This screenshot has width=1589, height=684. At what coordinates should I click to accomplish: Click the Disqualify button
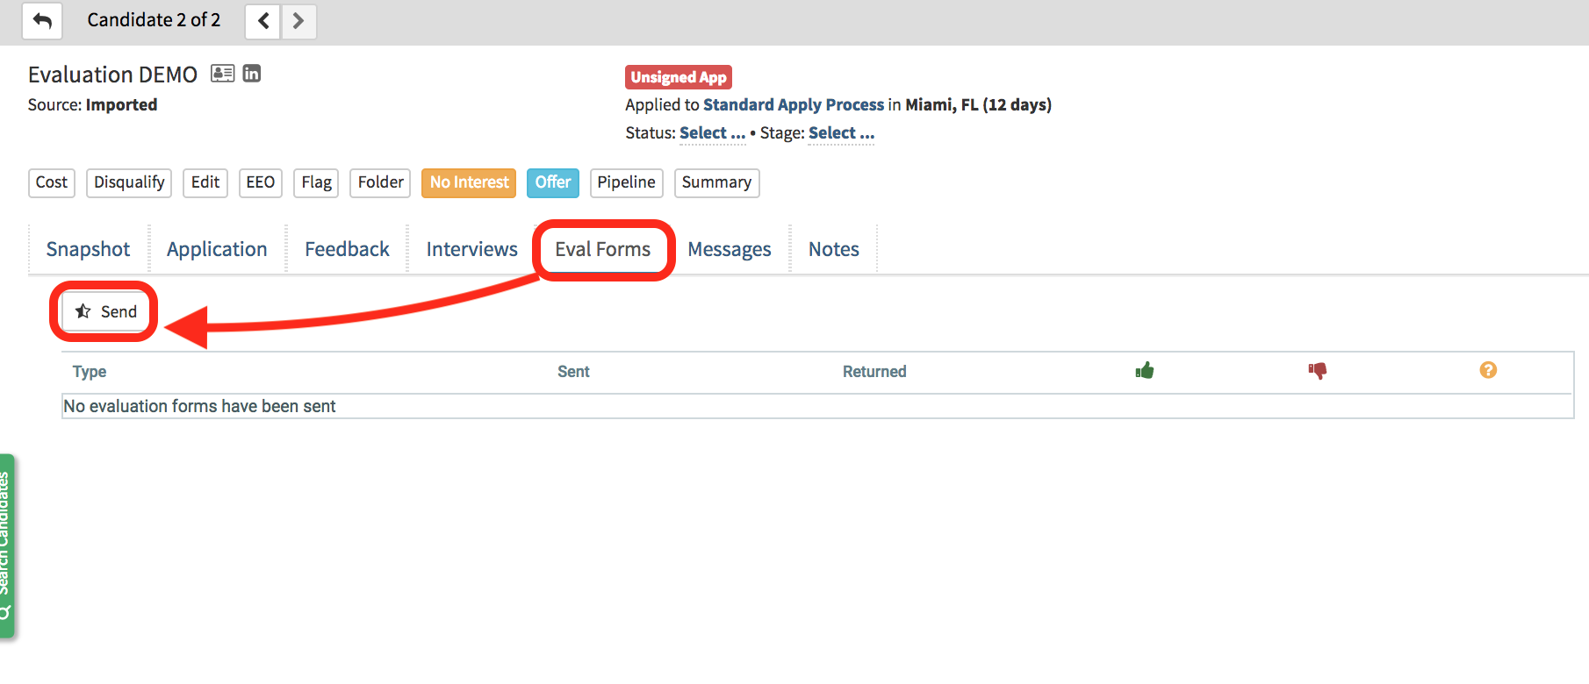coord(129,182)
